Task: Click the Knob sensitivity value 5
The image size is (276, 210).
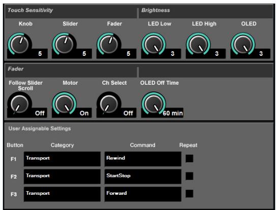Action: pyautogui.click(x=40, y=54)
